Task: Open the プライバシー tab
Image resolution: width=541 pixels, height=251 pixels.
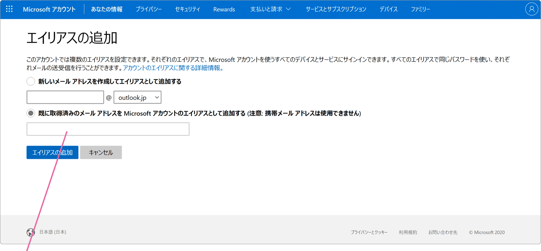Action: (149, 9)
